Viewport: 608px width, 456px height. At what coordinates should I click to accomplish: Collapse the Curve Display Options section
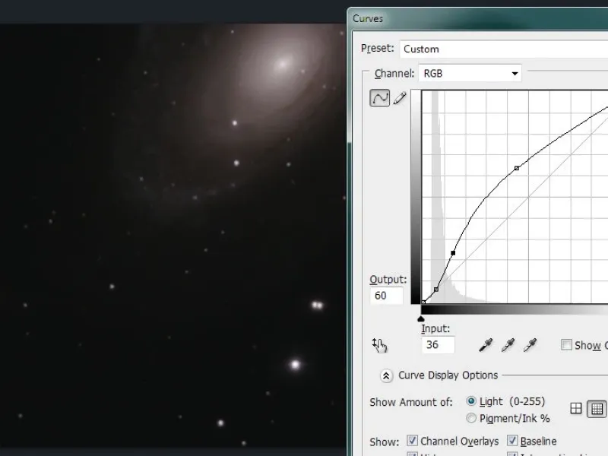[x=386, y=375]
